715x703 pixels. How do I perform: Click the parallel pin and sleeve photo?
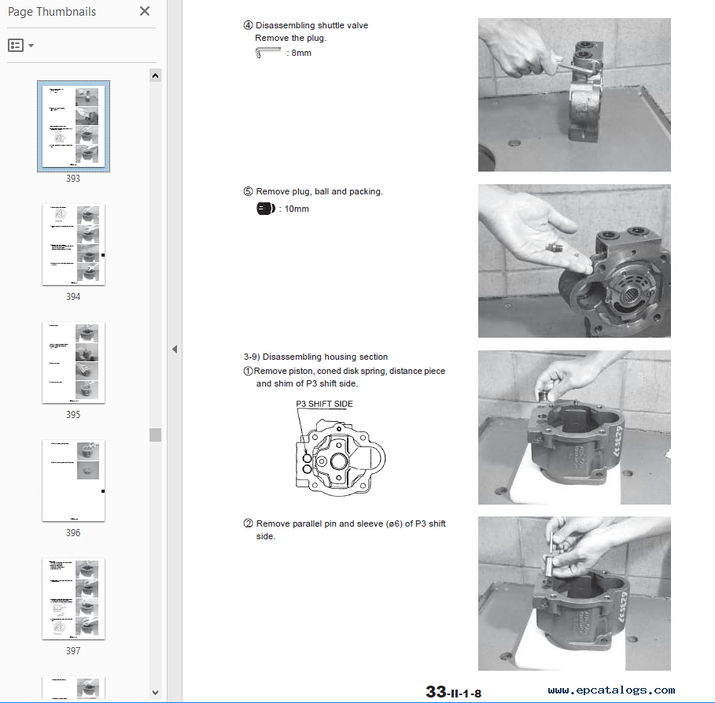tap(574, 594)
